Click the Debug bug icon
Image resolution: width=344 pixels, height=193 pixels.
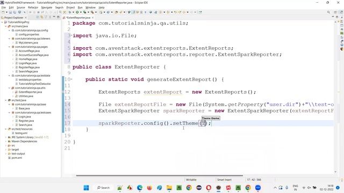[70, 12]
